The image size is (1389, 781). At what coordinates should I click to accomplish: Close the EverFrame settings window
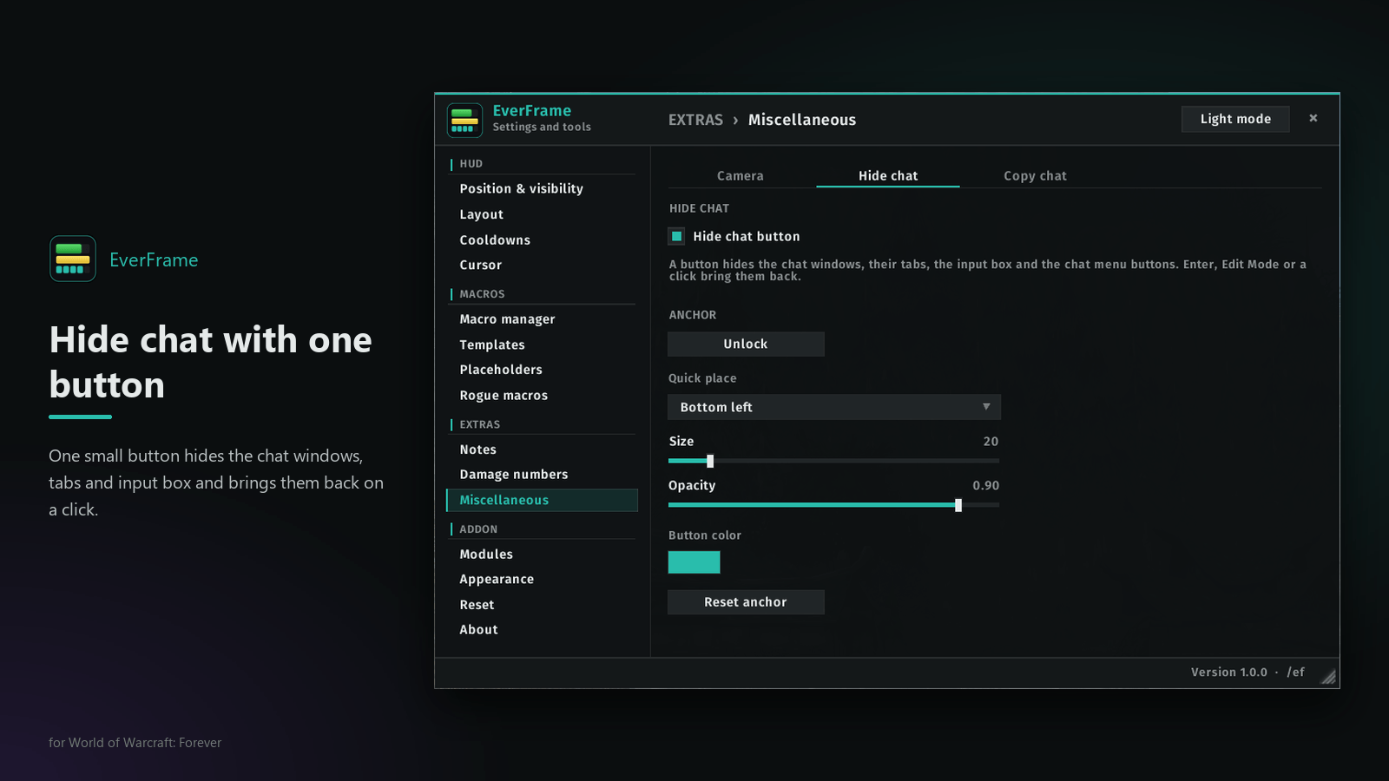pos(1313,118)
